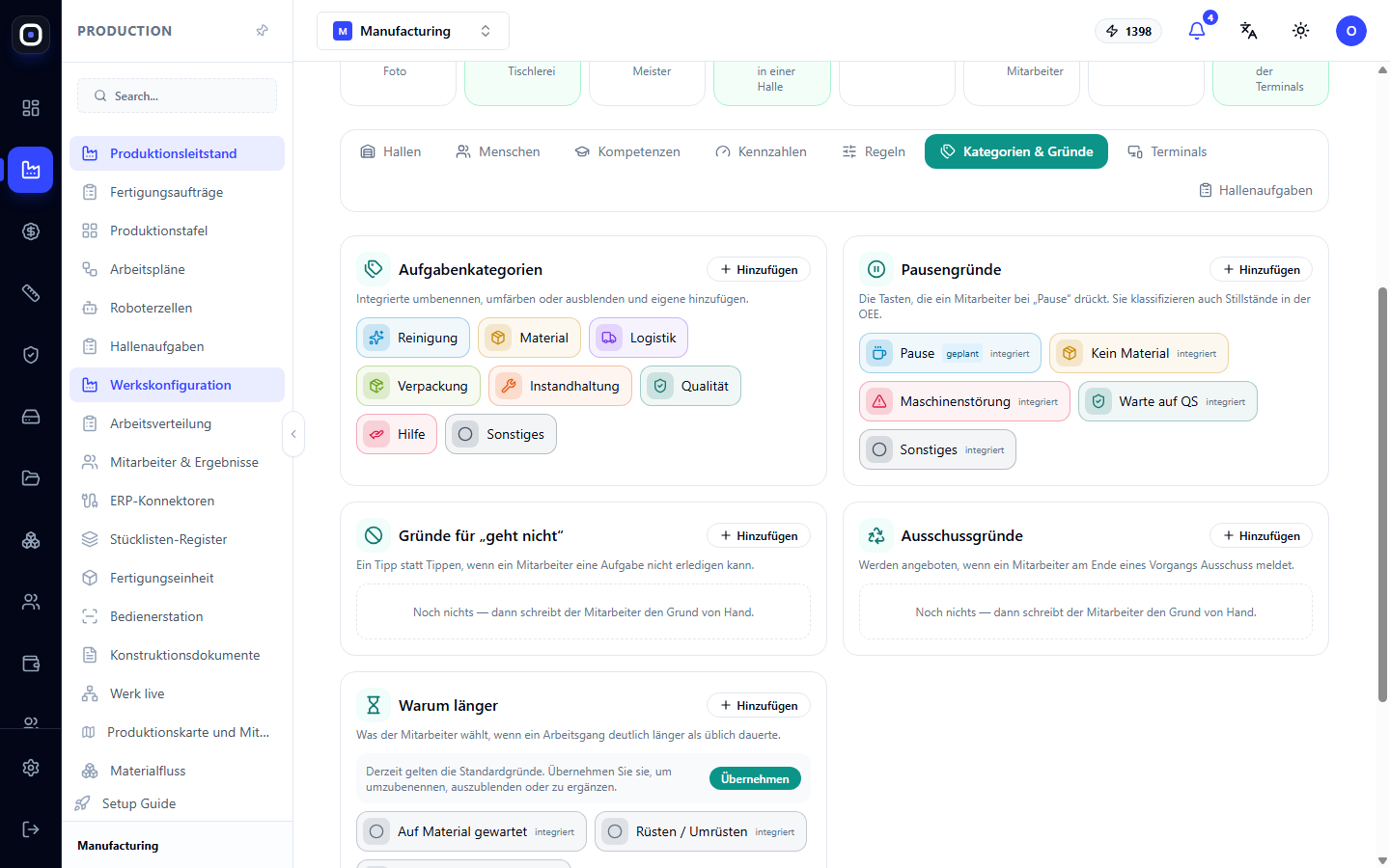This screenshot has width=1390, height=868.
Task: Open the folder icon in rail
Action: (x=31, y=478)
